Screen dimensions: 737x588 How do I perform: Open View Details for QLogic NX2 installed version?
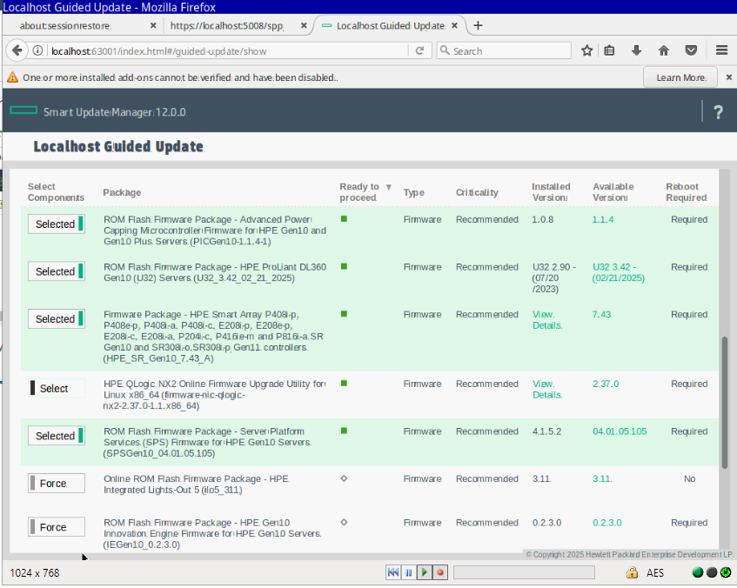[547, 390]
